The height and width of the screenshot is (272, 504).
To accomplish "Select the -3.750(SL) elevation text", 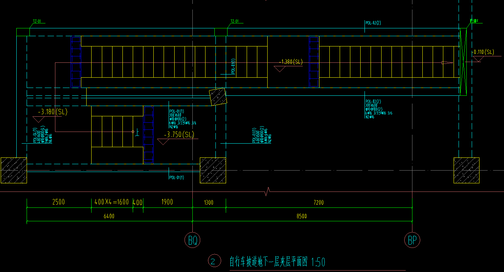I will tap(179, 135).
